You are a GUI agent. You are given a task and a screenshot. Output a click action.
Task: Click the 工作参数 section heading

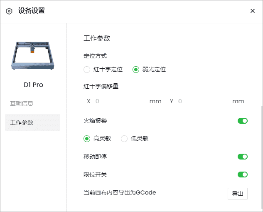(x=97, y=38)
